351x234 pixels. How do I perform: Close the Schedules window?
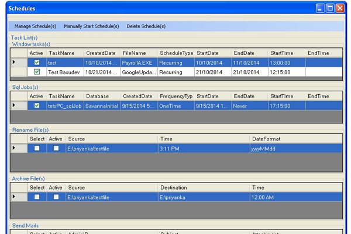340,8
